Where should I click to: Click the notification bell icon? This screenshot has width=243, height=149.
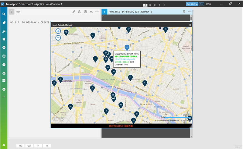[4, 145]
